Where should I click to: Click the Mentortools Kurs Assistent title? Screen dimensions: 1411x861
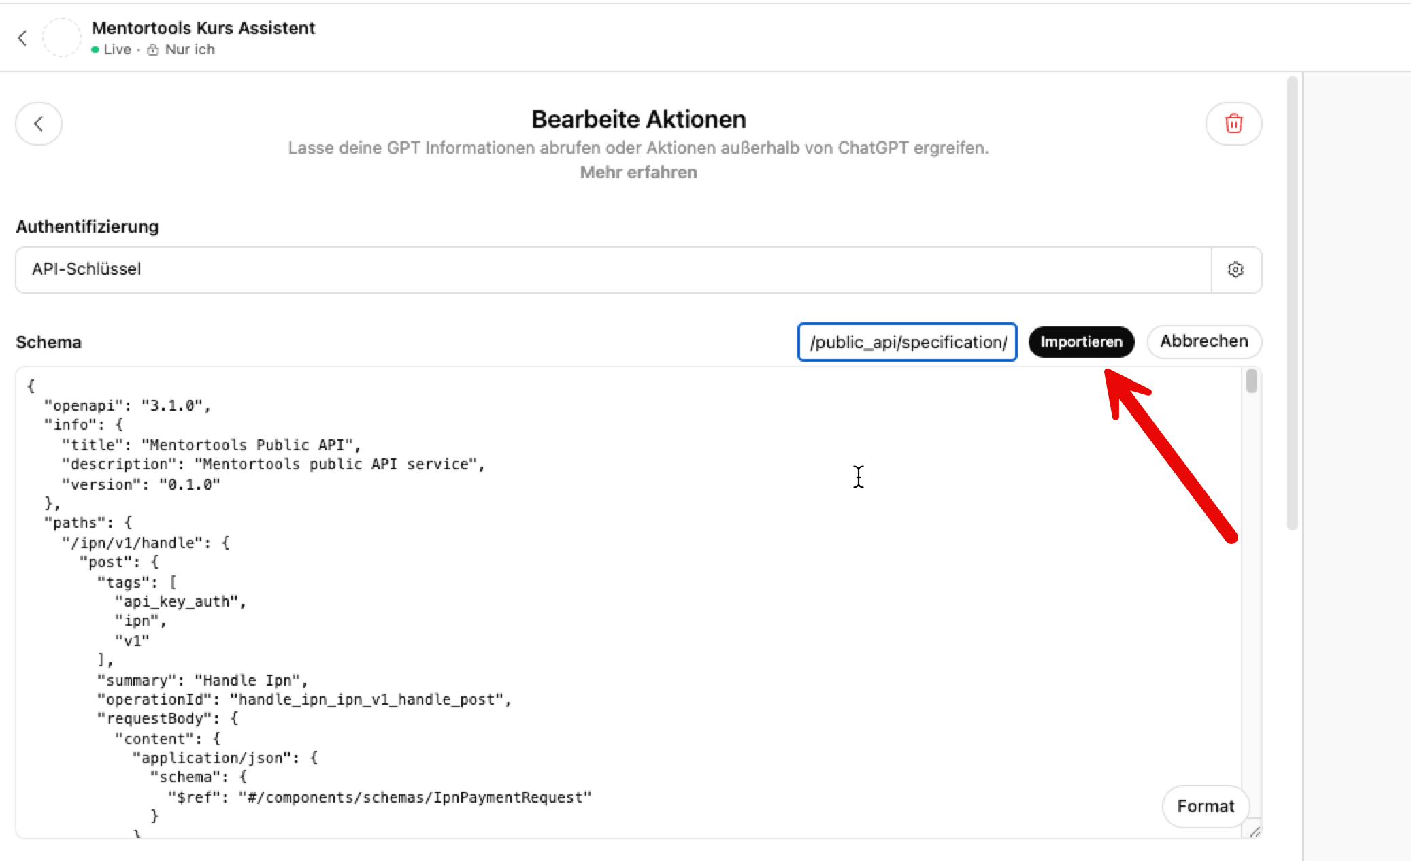203,28
